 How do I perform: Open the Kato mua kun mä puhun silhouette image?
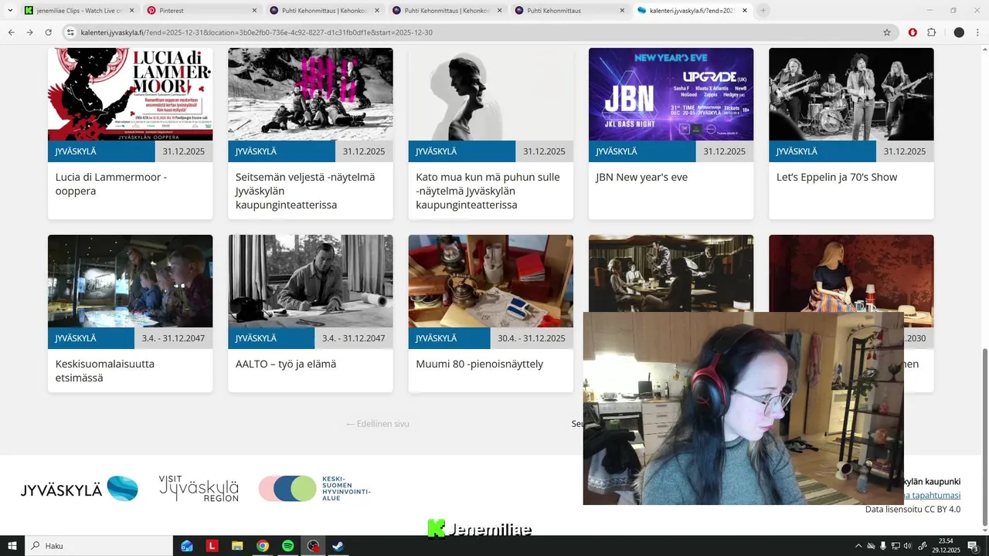(x=491, y=94)
